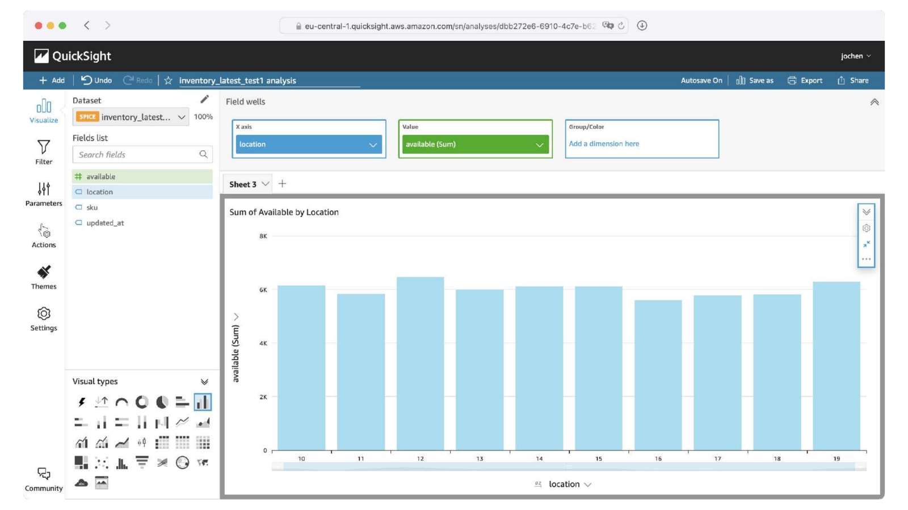908x510 pixels.
Task: Select the pie chart visual type
Action: click(x=162, y=402)
